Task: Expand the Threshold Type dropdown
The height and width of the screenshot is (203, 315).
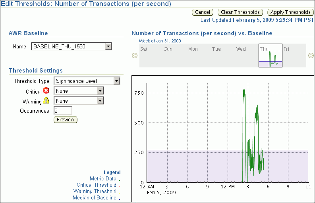Action: (x=87, y=81)
